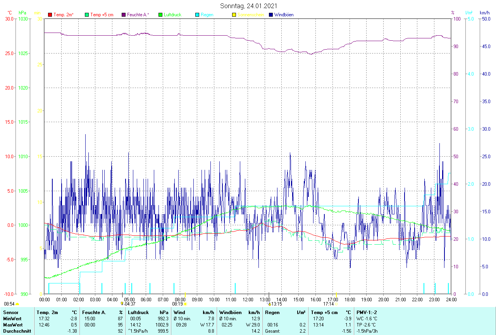Screen dimensions: 496x335
Task: Click the MinWert row label
Action: point(12,318)
